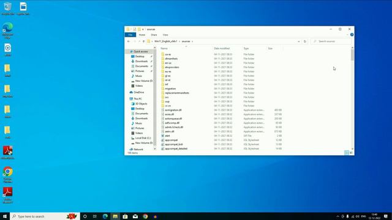
Task: Open the Microsoft Edge desktop shortcut
Action: [x=8, y=31]
